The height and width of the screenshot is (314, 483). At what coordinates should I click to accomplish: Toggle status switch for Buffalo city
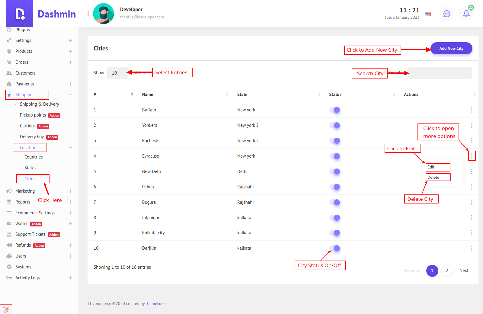tap(335, 110)
